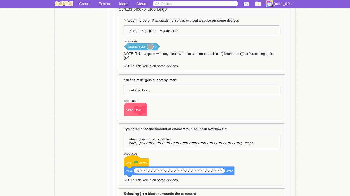Open the Create page

click(x=85, y=4)
